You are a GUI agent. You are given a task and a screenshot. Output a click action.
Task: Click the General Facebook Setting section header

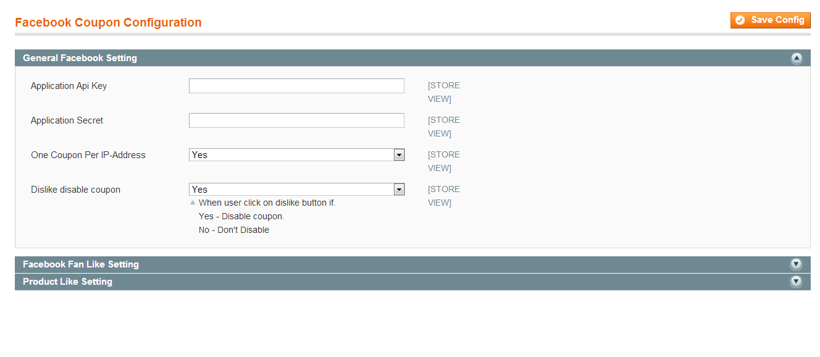coord(412,58)
